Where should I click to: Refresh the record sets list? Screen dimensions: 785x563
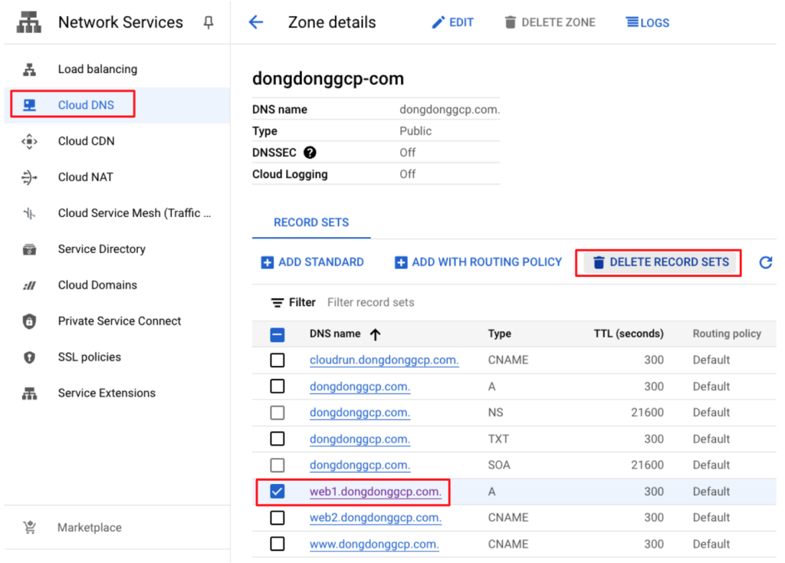(766, 262)
